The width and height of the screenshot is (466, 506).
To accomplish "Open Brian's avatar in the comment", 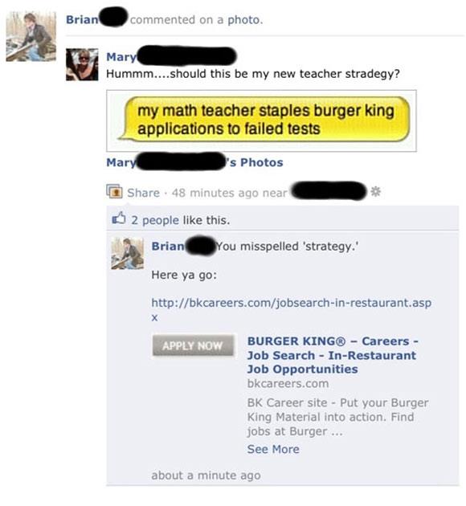I will pyautogui.click(x=128, y=253).
